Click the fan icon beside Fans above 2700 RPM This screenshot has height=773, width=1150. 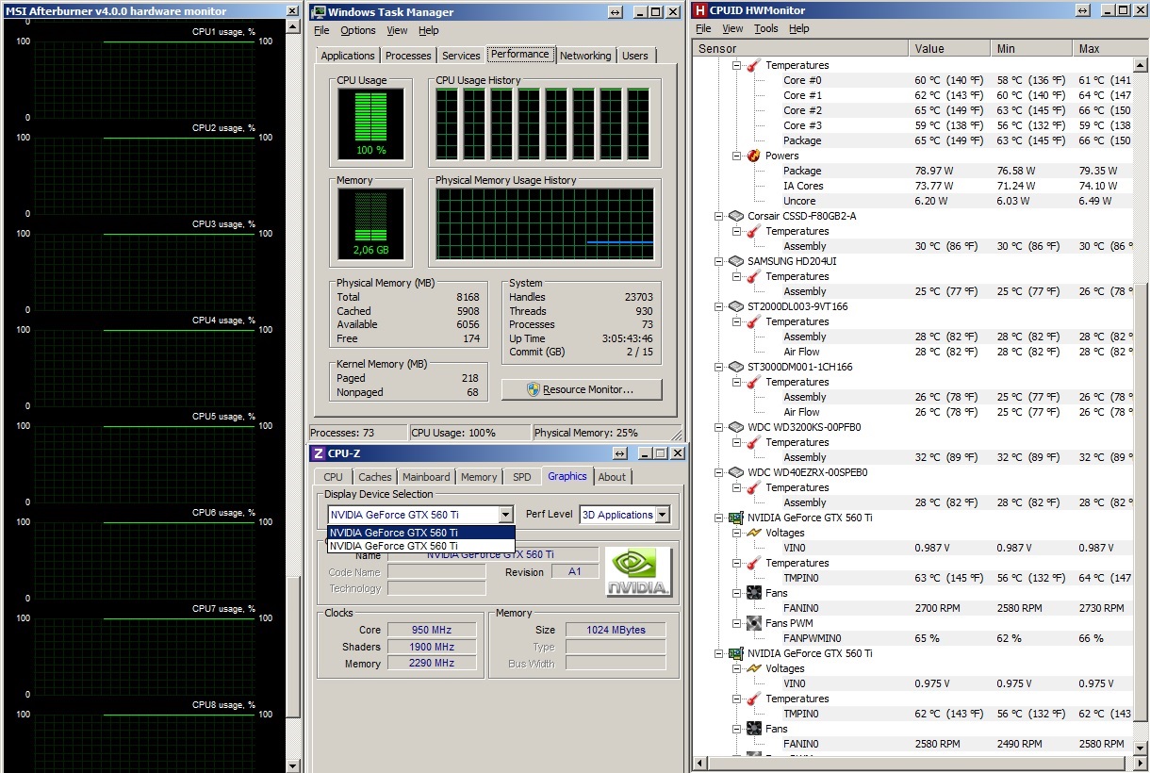[753, 593]
